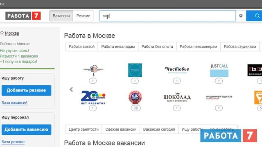This screenshot has height=147, width=262.
Task: Select the Вакансии search mode
Action: pos(61,16)
